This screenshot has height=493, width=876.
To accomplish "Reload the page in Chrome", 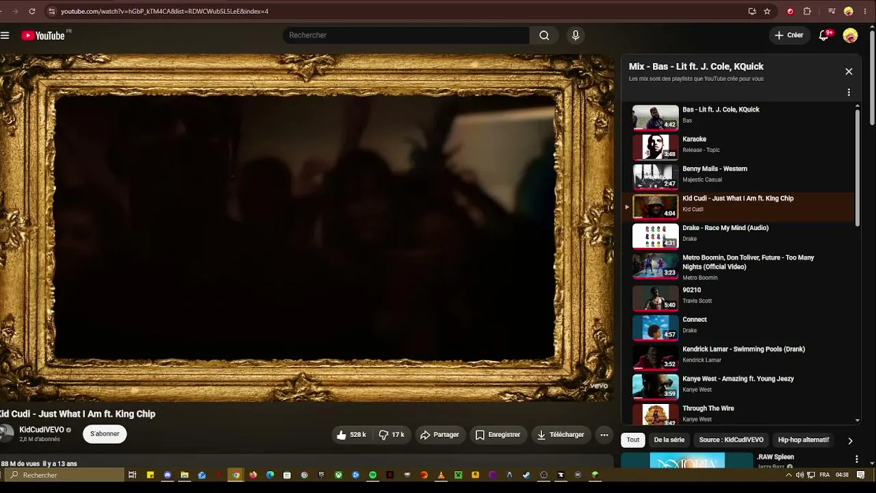I will click(32, 11).
